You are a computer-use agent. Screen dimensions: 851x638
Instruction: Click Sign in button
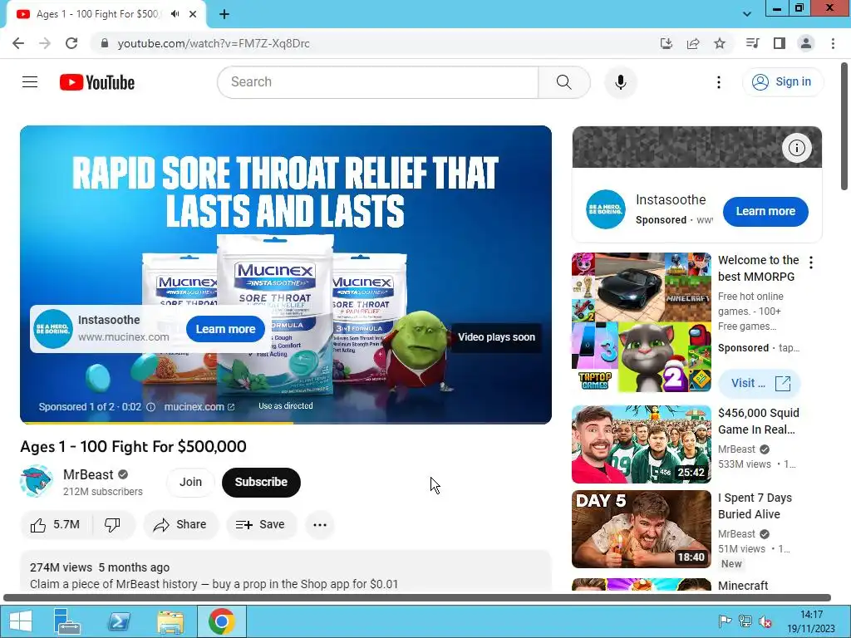(783, 82)
